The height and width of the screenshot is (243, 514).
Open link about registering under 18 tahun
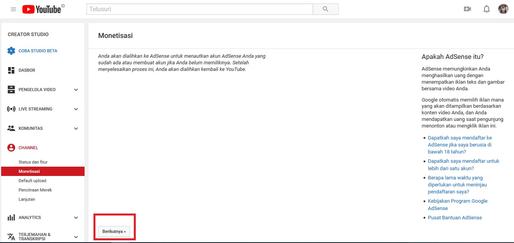click(x=460, y=145)
